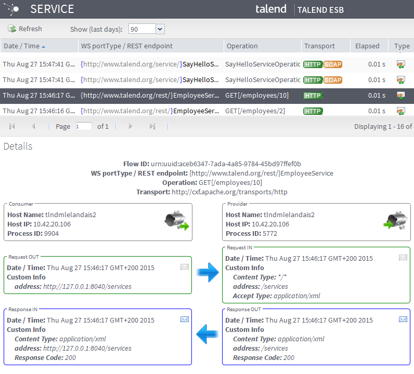Screen dimensions: 414x374
Task: Click HTTP badge in GET[/employees/2] row
Action: point(313,111)
